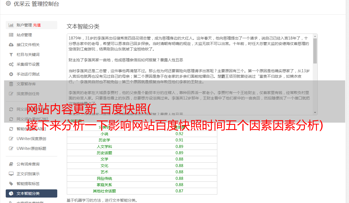This screenshot has width=349, height=203.
Task: Click the 0.92 confidence value
Action: [x=179, y=134]
